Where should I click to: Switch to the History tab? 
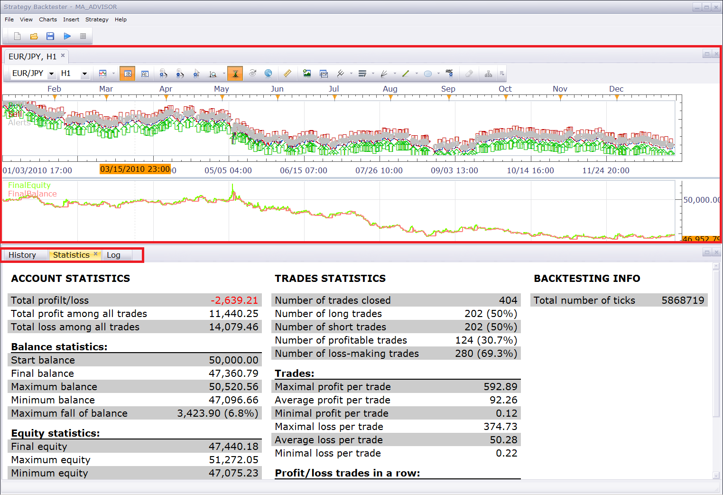22,255
